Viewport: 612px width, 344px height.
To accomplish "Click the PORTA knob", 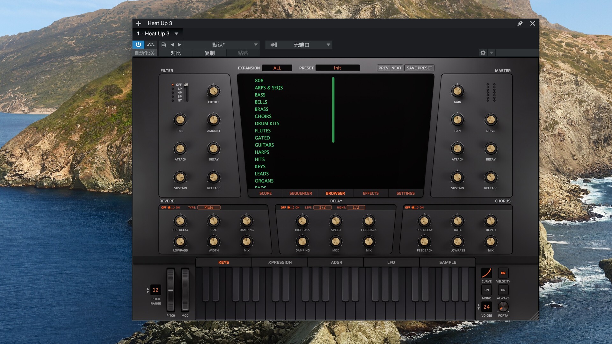I will 503,307.
